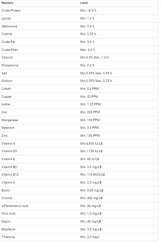Image resolution: width=161 pixels, height=242 pixels.
Task: Select the d-Pantothenic Acid row label
Action: [x=15, y=206]
